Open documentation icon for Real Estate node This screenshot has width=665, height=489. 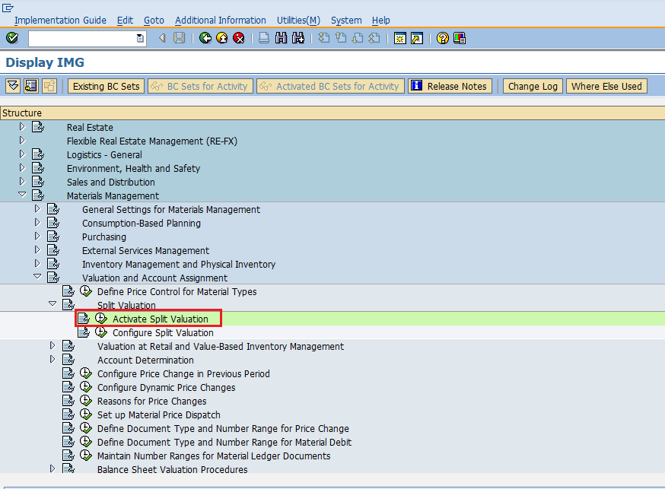[x=38, y=127]
